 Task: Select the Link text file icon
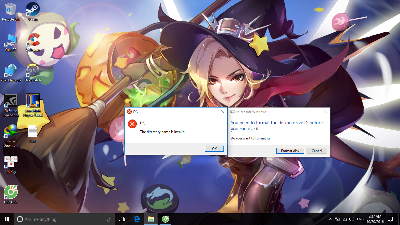(33, 134)
